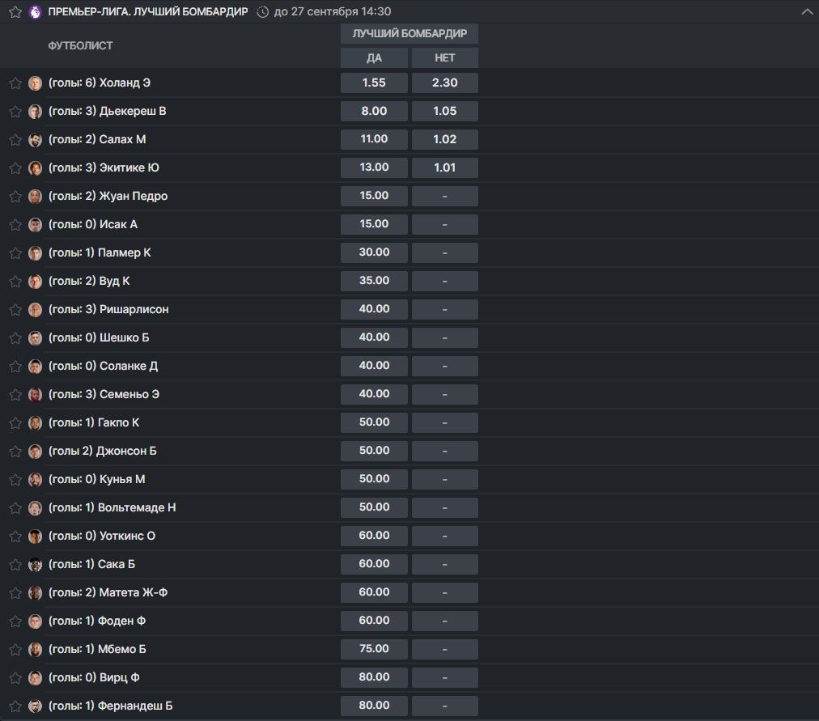The width and height of the screenshot is (819, 721).
Task: Select ДА odds 1.55 for Холанд
Action: point(374,83)
